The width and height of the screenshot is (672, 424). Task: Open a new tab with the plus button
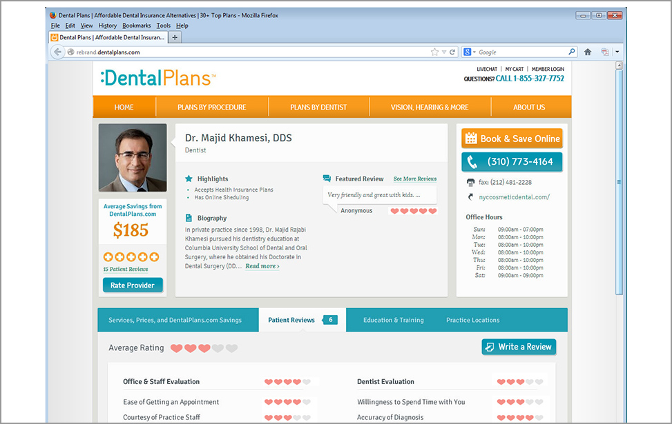tap(175, 37)
